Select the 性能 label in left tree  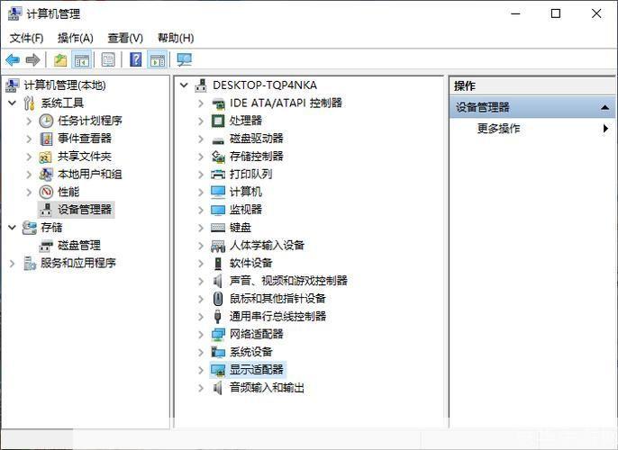click(68, 192)
